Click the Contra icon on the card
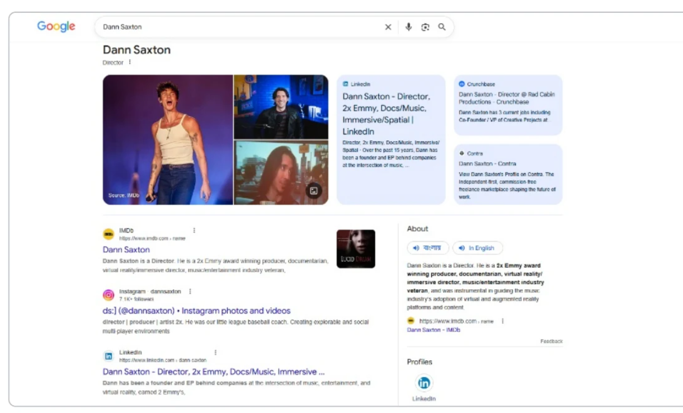Screen dimensions: 683x413 point(461,153)
